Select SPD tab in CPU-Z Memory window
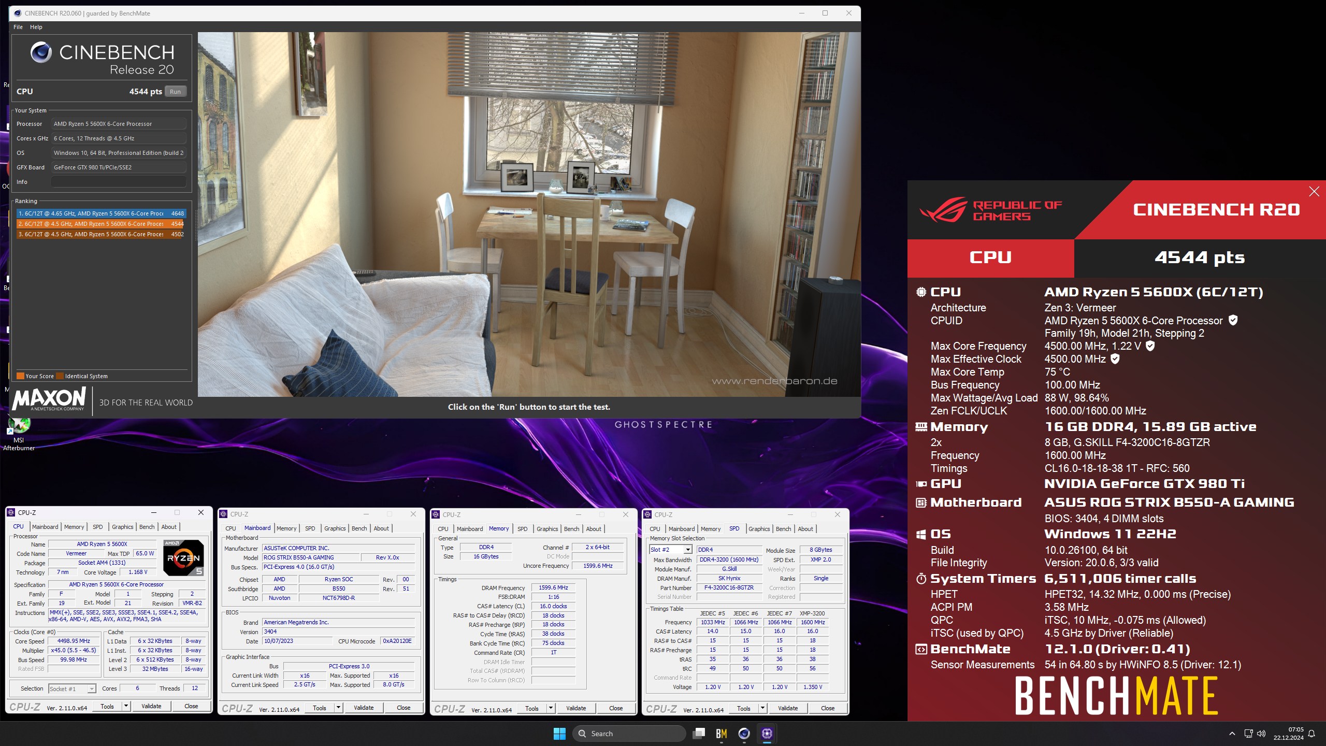Screen dimensions: 1326x746 [522, 529]
